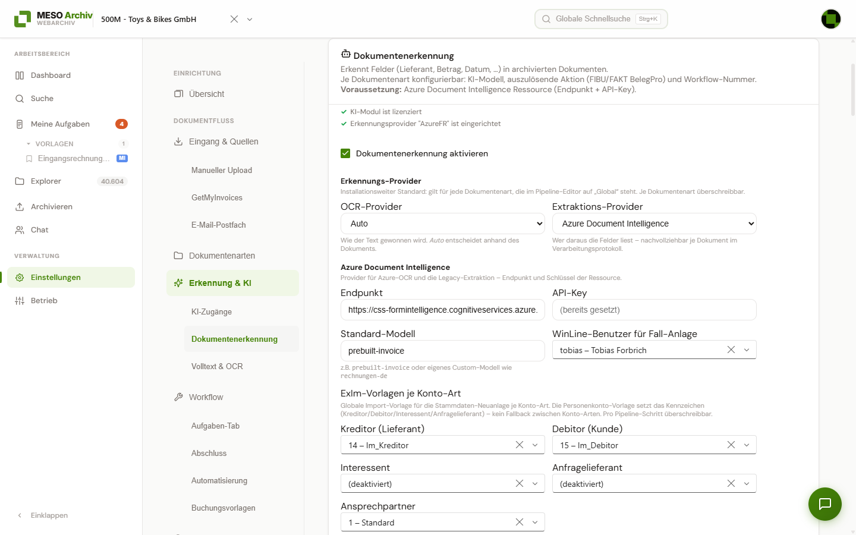856x535 pixels.
Task: Click into the Endpunkt URL field
Action: (443, 310)
